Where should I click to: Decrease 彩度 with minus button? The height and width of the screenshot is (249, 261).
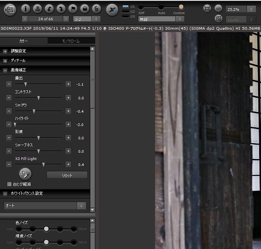click(9, 137)
